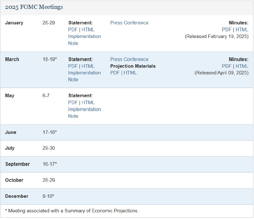The image size is (254, 219).
Task: Open March Projection Materials HTML link
Action: (130, 73)
